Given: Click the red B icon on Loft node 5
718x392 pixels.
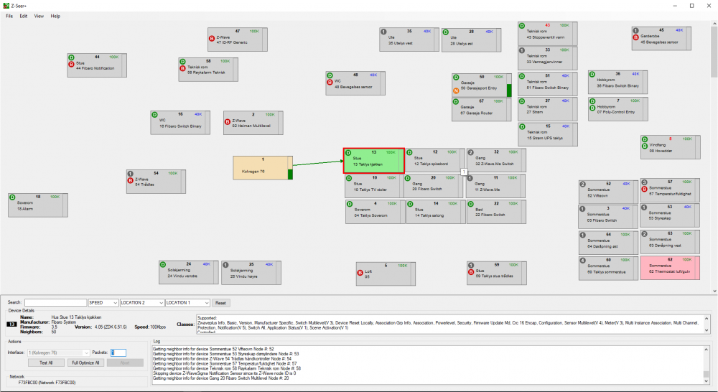Looking at the screenshot, I should [x=360, y=273].
